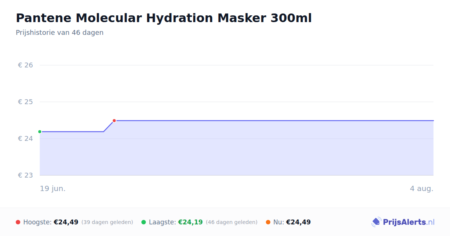Click the 4 aug. end date label
Image resolution: width=450 pixels, height=236 pixels.
(421, 188)
